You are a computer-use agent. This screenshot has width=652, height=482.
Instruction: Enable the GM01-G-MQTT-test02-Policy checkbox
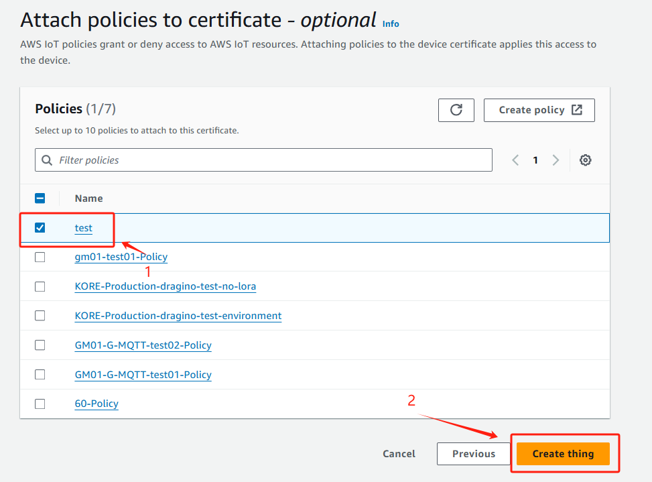pos(40,345)
